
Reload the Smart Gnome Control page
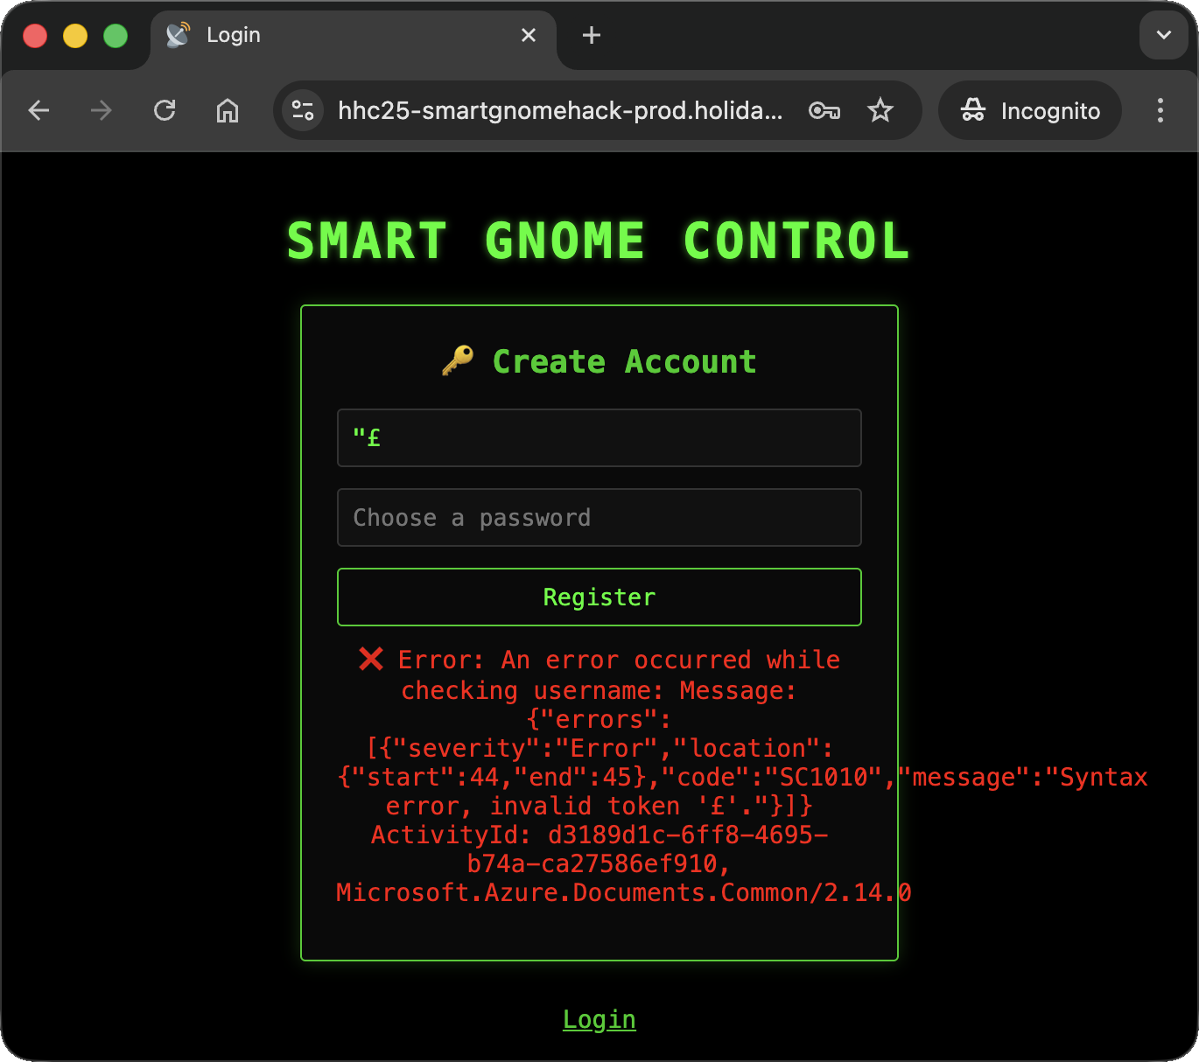(x=165, y=110)
